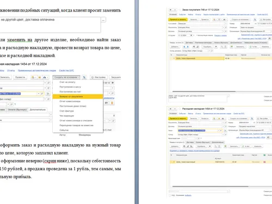Click the выбрать link at the bottom of the right-page invoice

pyautogui.click(x=188, y=195)
